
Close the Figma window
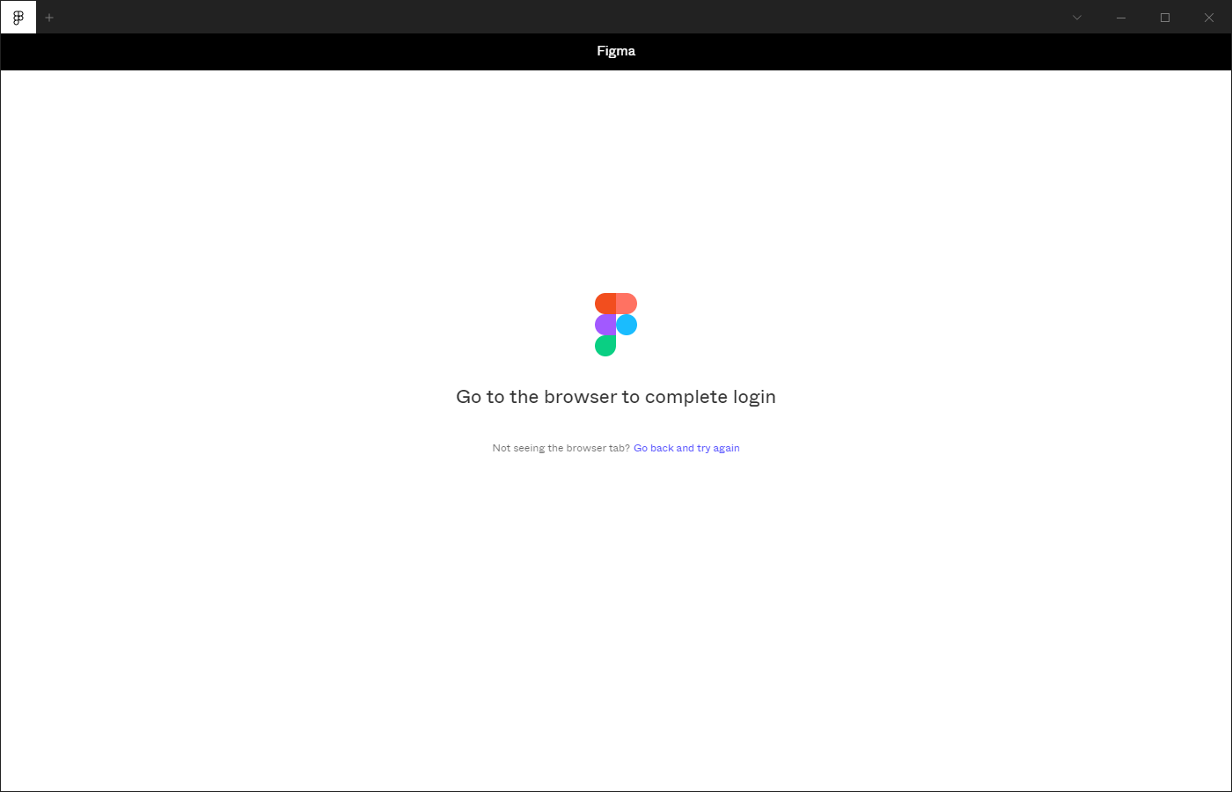(x=1209, y=18)
